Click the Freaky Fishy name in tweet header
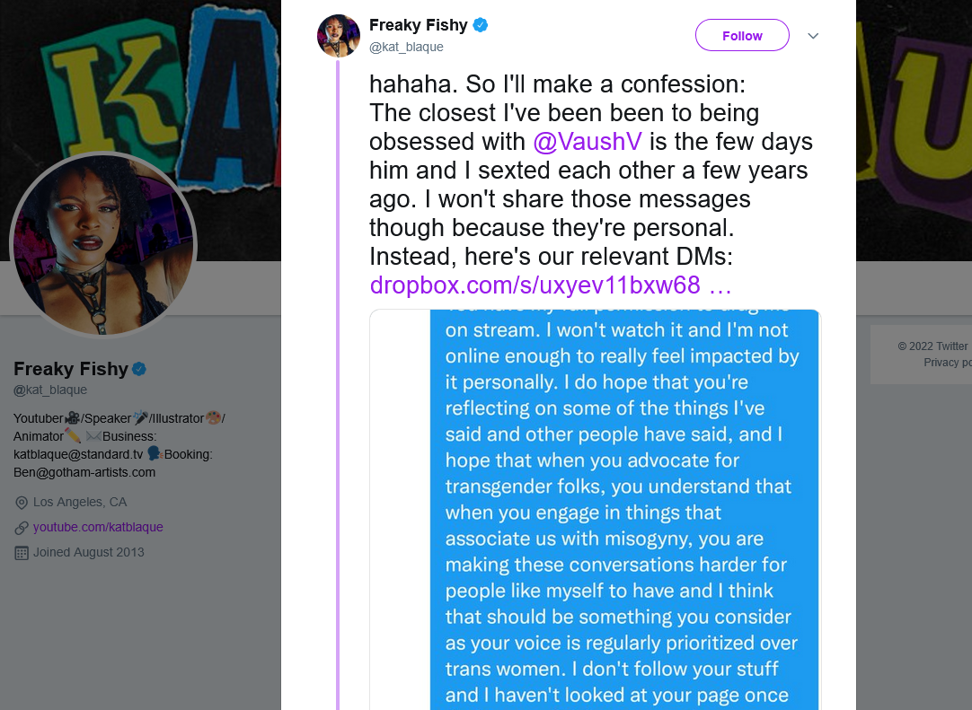Screen dimensions: 972x710 [418, 25]
